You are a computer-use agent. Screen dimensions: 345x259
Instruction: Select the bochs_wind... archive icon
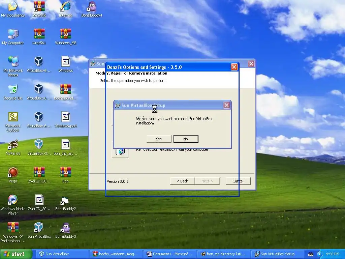pos(66,92)
